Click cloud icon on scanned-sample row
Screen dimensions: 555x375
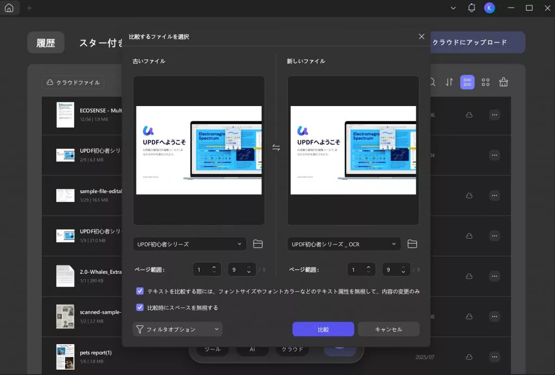tap(469, 317)
